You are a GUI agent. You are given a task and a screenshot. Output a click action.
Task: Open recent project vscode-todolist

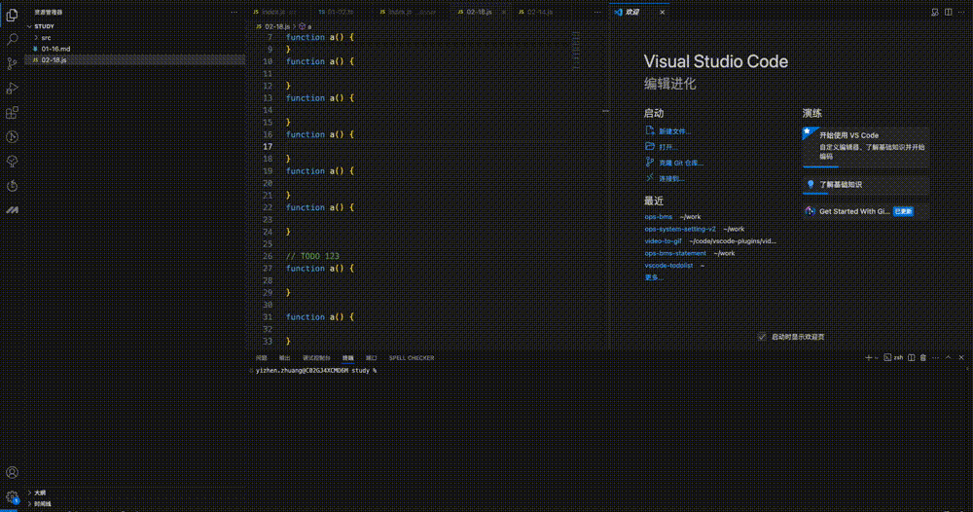point(668,265)
